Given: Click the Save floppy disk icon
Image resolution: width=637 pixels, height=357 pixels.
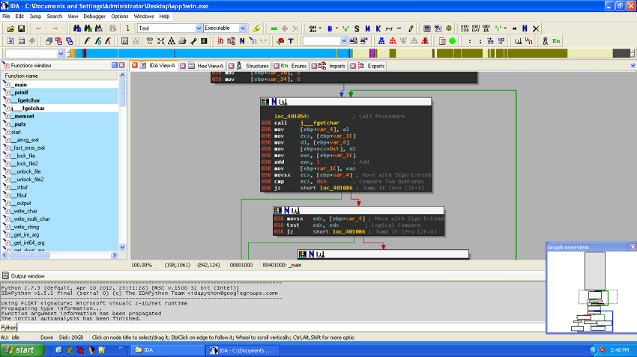Looking at the screenshot, I should click(x=21, y=28).
